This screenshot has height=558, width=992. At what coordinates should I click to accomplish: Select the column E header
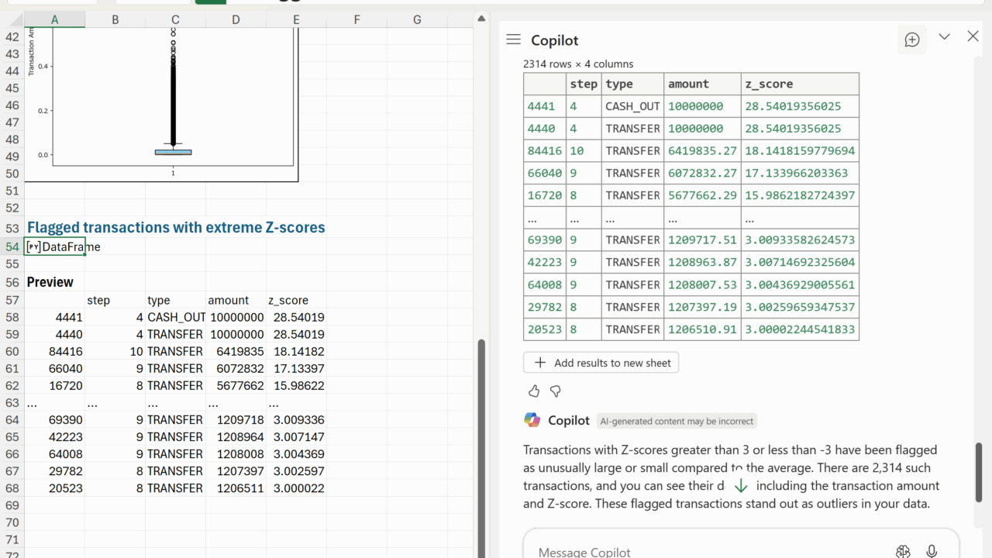296,19
